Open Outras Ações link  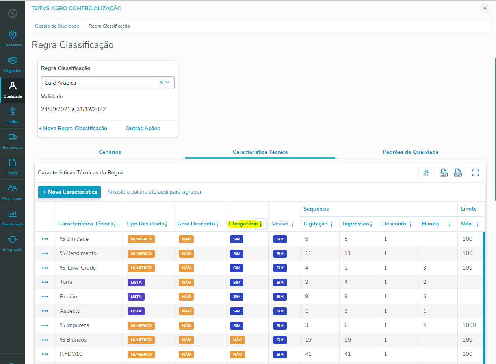tap(143, 128)
